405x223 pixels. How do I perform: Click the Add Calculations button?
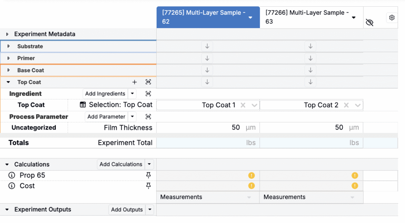point(121,164)
